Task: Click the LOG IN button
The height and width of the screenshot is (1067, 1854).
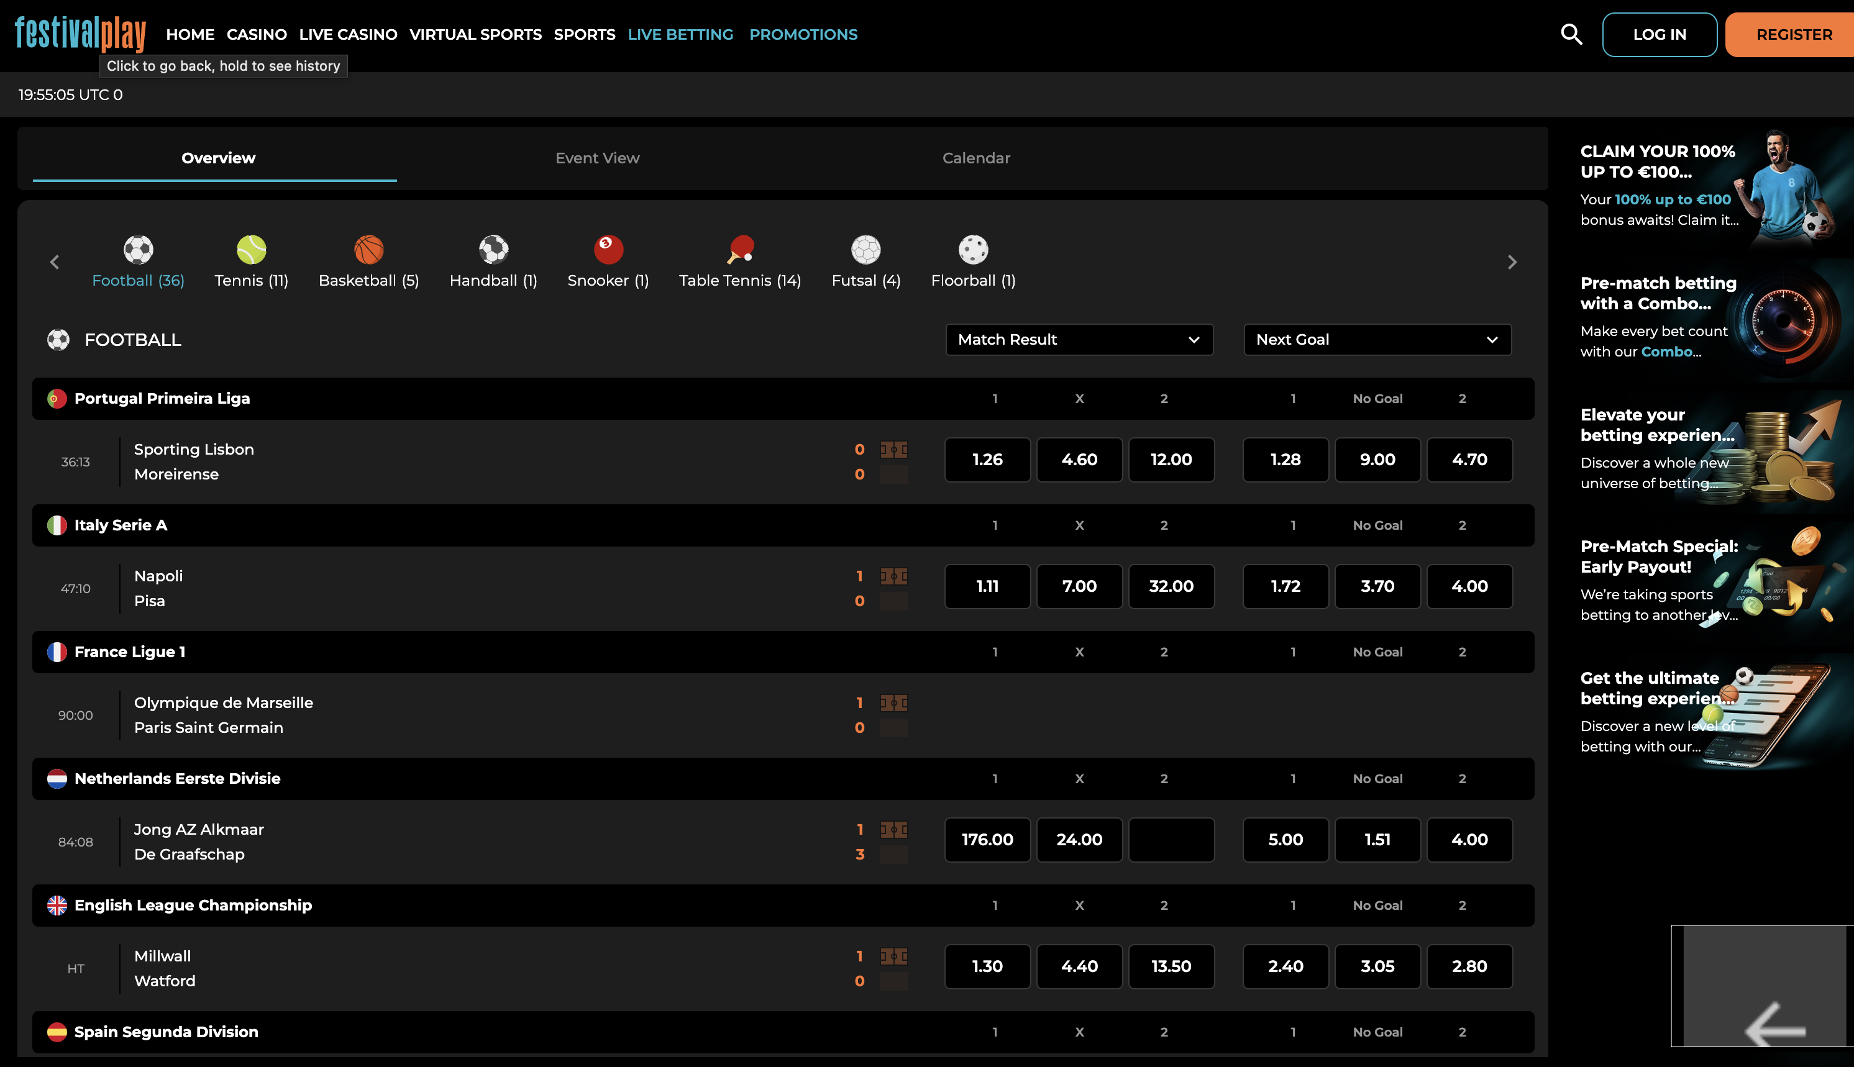Action: (x=1659, y=34)
